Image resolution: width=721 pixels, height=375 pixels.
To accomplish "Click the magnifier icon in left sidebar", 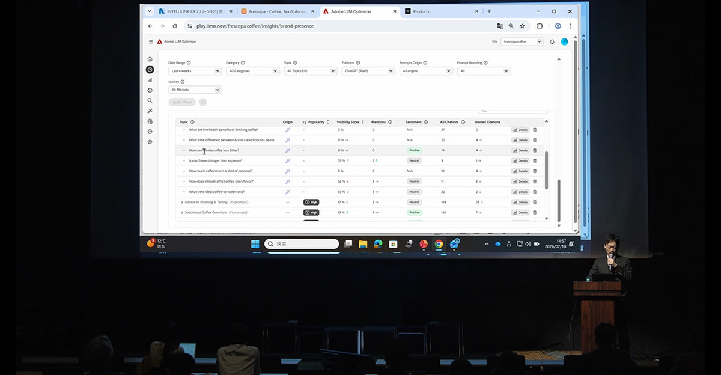I will pos(150,100).
